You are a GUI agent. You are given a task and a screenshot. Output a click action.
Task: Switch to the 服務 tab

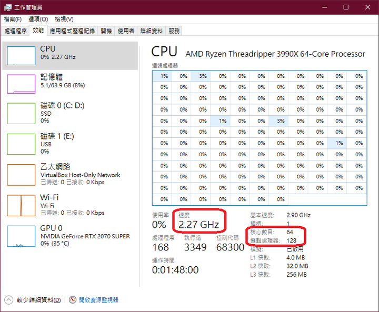(174, 31)
